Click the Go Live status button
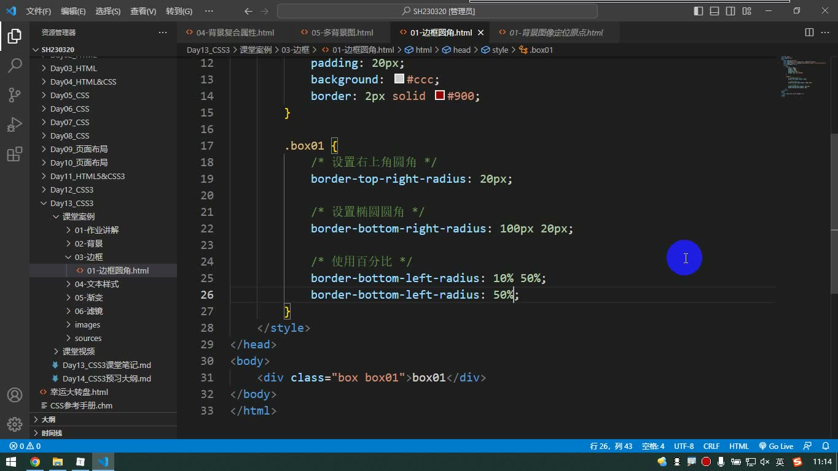This screenshot has height=471, width=838. tap(776, 446)
